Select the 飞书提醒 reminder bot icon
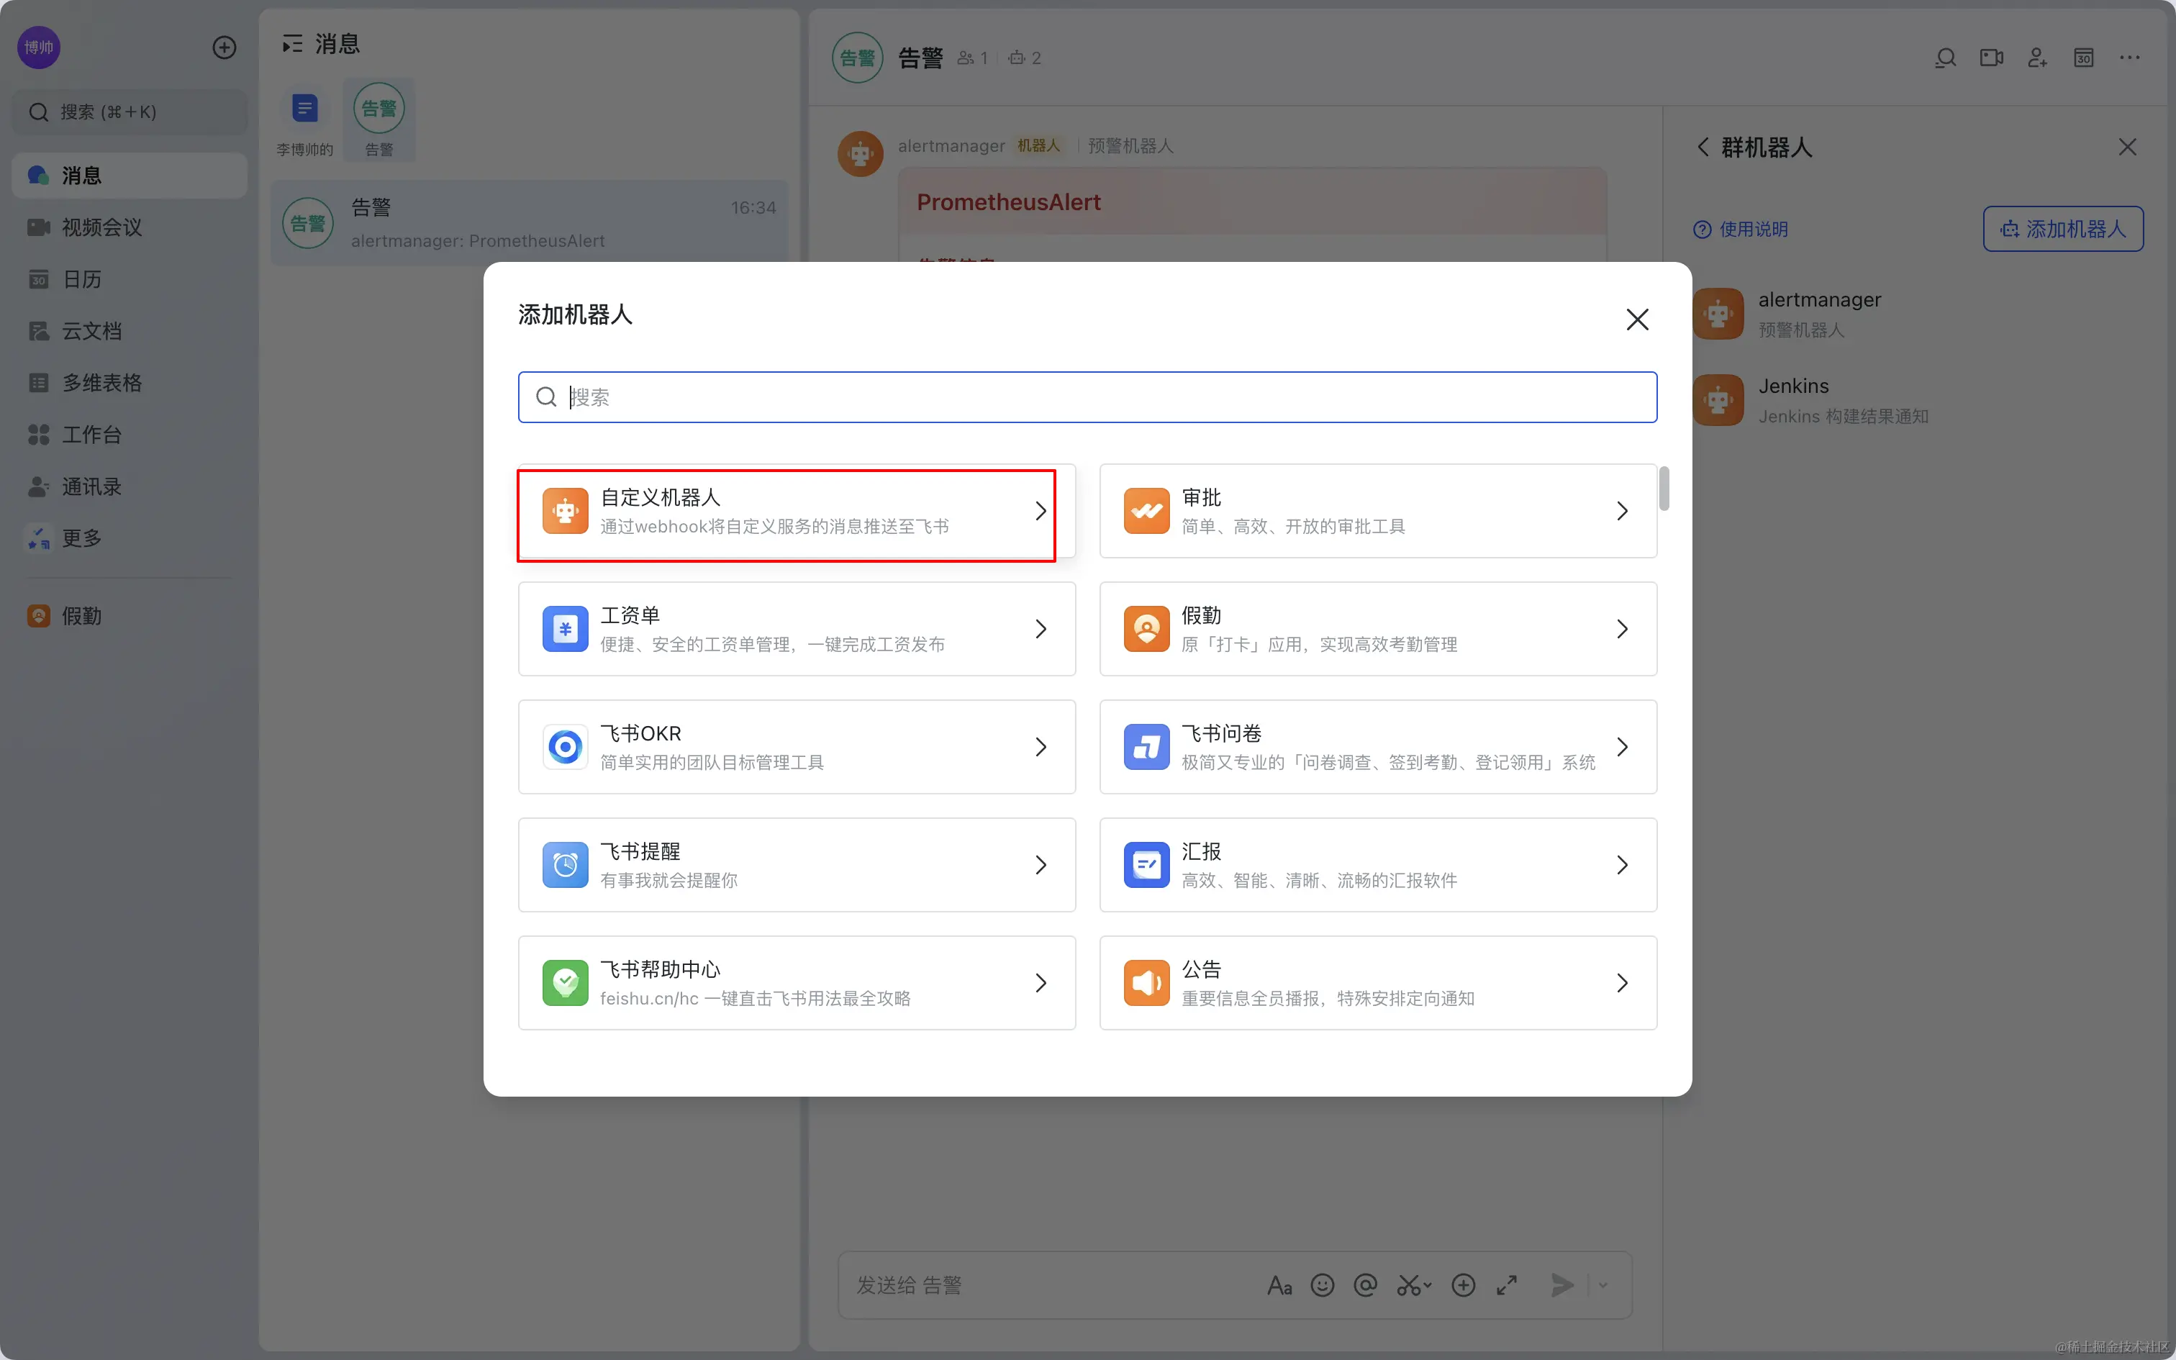Viewport: 2176px width, 1360px height. pyautogui.click(x=565, y=864)
